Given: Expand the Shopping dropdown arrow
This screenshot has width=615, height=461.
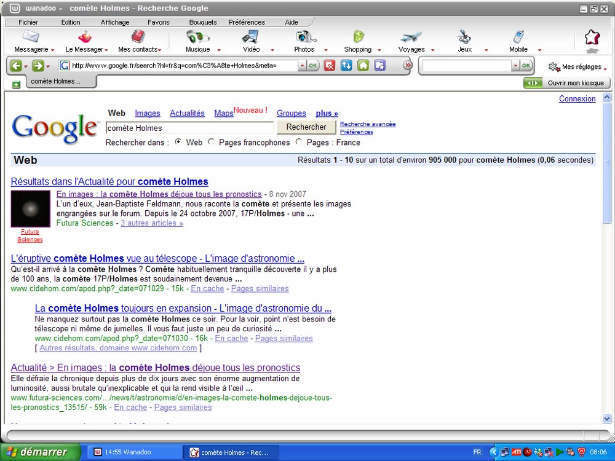Looking at the screenshot, I should (x=379, y=50).
